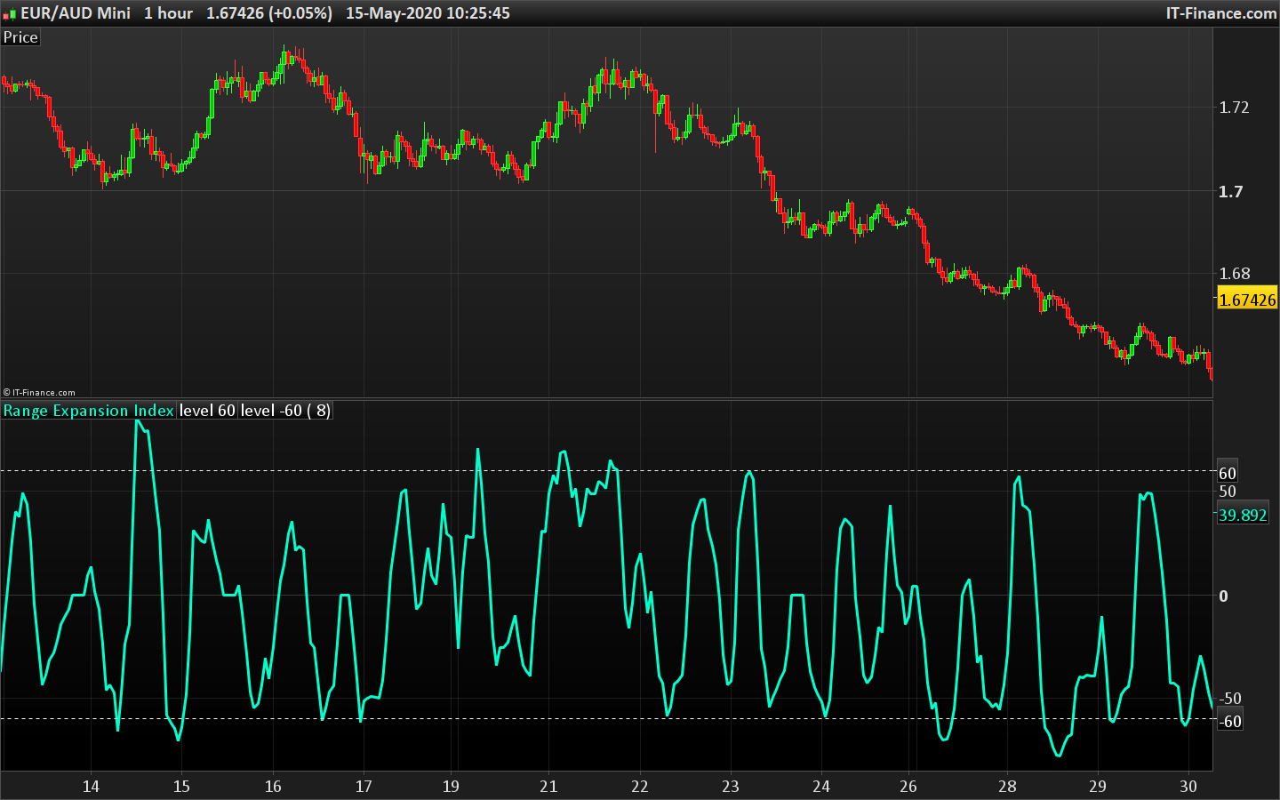Click the © IT-Finance.com watermark

[x=38, y=392]
